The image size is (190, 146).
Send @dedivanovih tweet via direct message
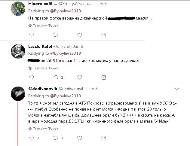point(104,138)
